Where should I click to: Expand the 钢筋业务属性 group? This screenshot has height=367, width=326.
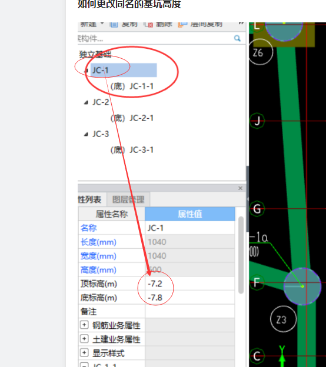click(84, 325)
